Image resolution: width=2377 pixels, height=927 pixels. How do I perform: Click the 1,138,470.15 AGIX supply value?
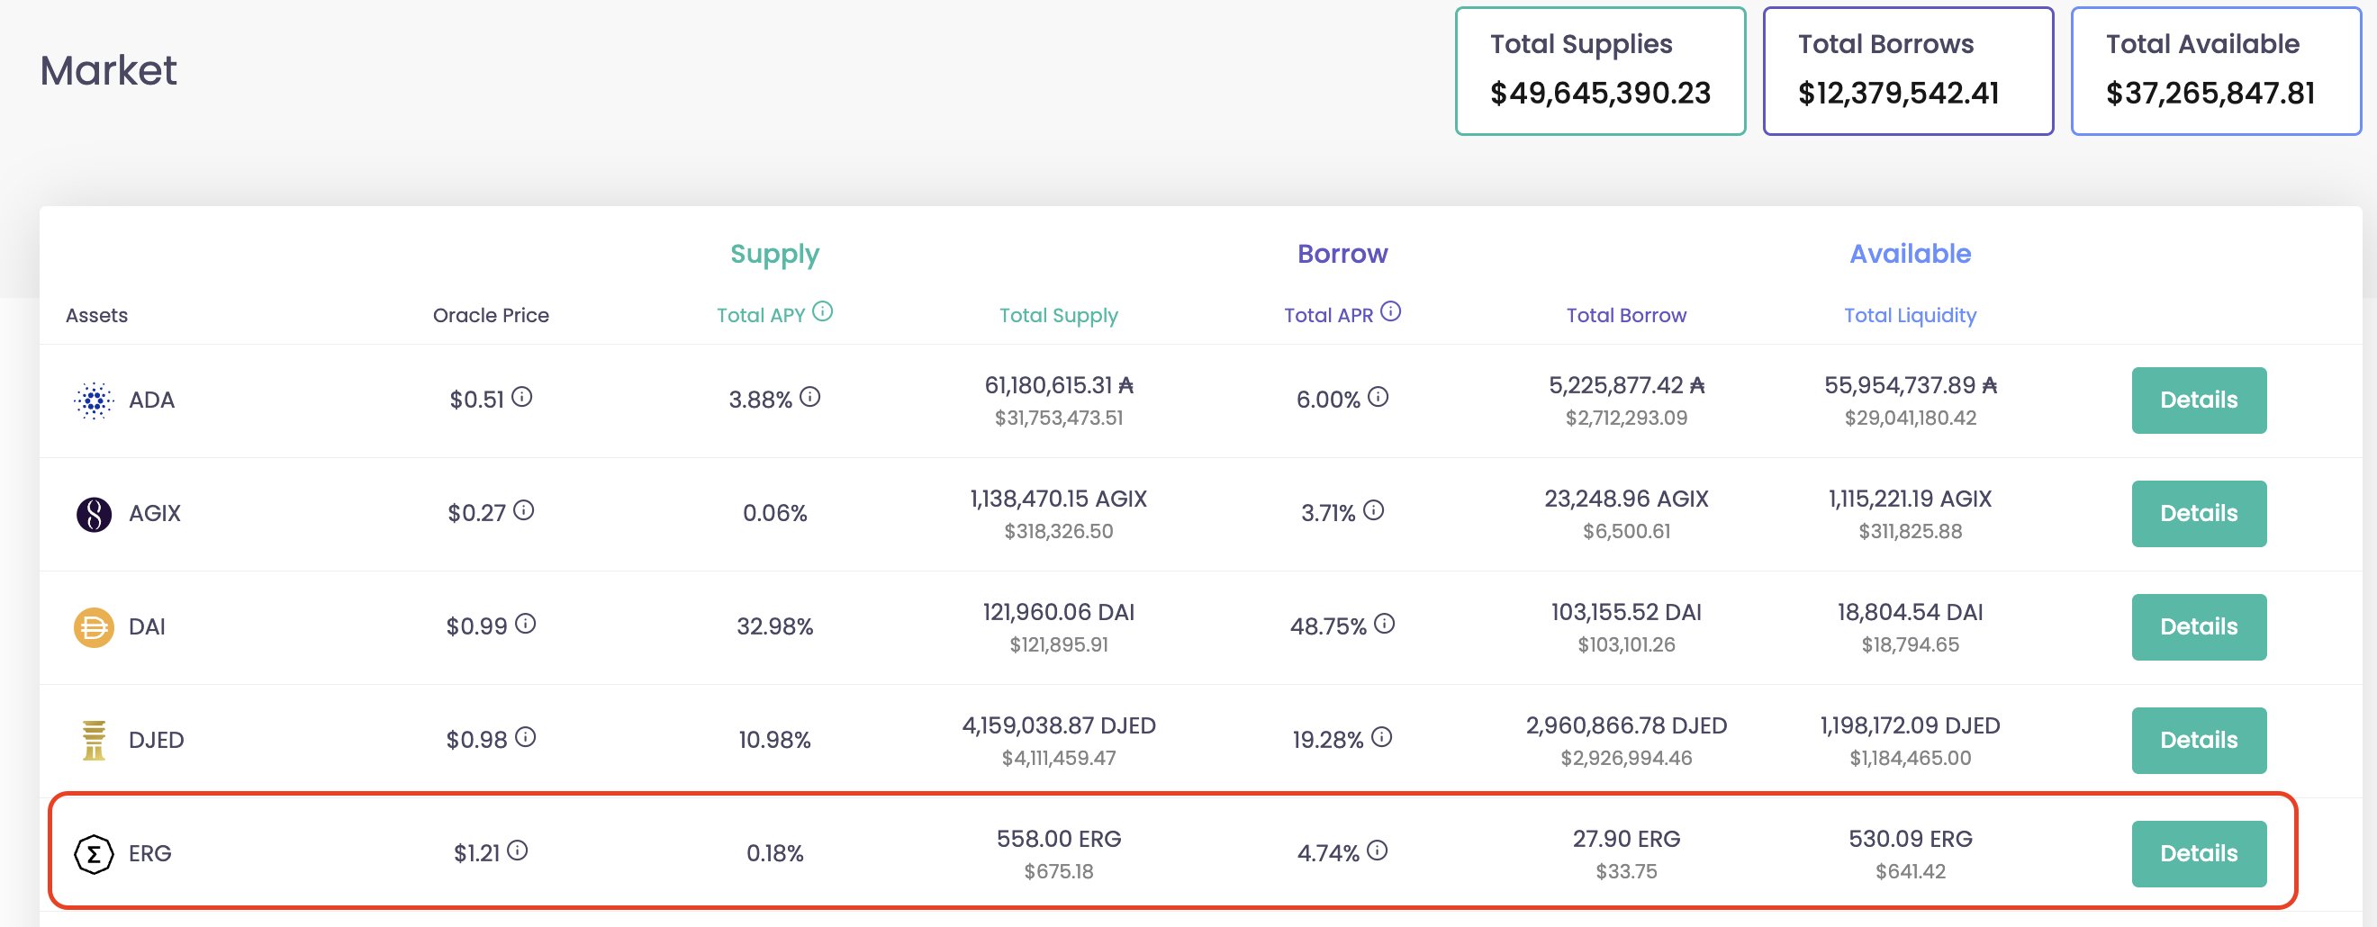(x=1058, y=499)
